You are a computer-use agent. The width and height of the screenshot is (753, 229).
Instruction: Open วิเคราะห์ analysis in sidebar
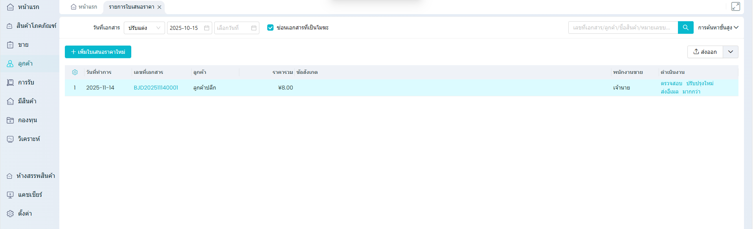[x=29, y=139]
